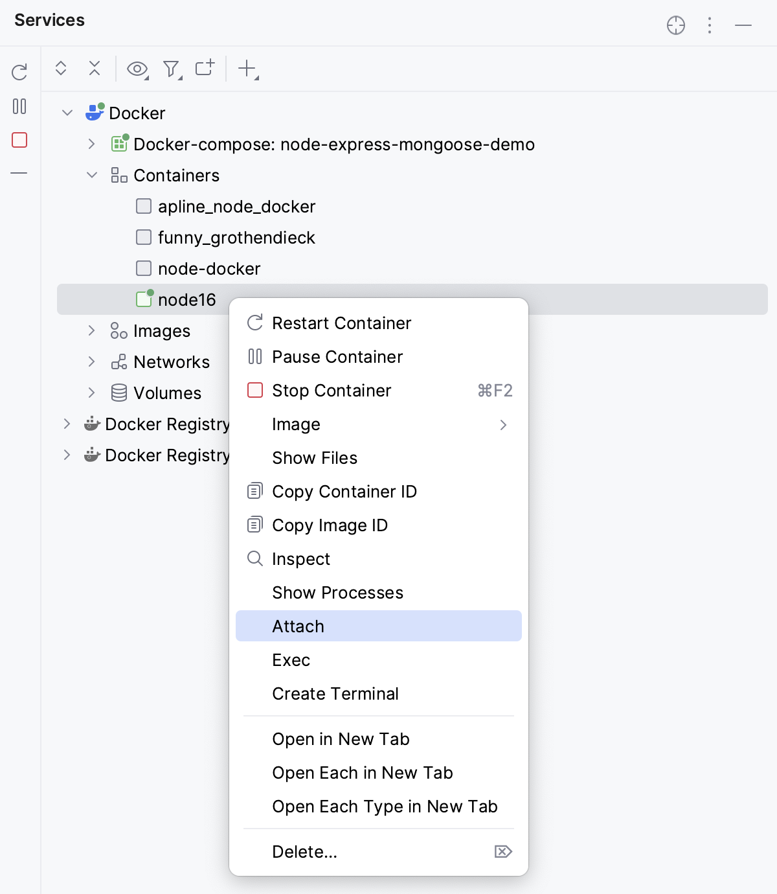Open the Filter services icon

point(170,68)
